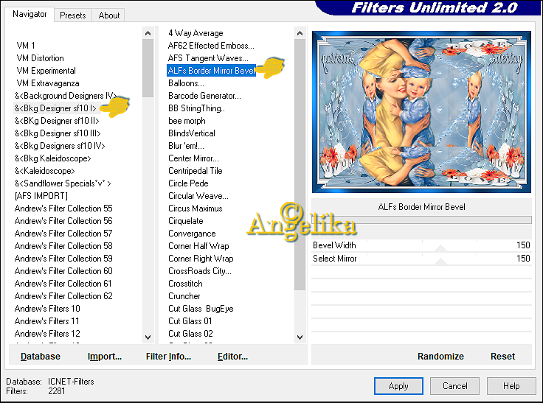
Task: Select VM Extravaganza category
Action: point(48,83)
